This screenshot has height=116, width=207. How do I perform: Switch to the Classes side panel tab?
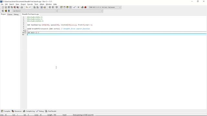(x=10, y=14)
